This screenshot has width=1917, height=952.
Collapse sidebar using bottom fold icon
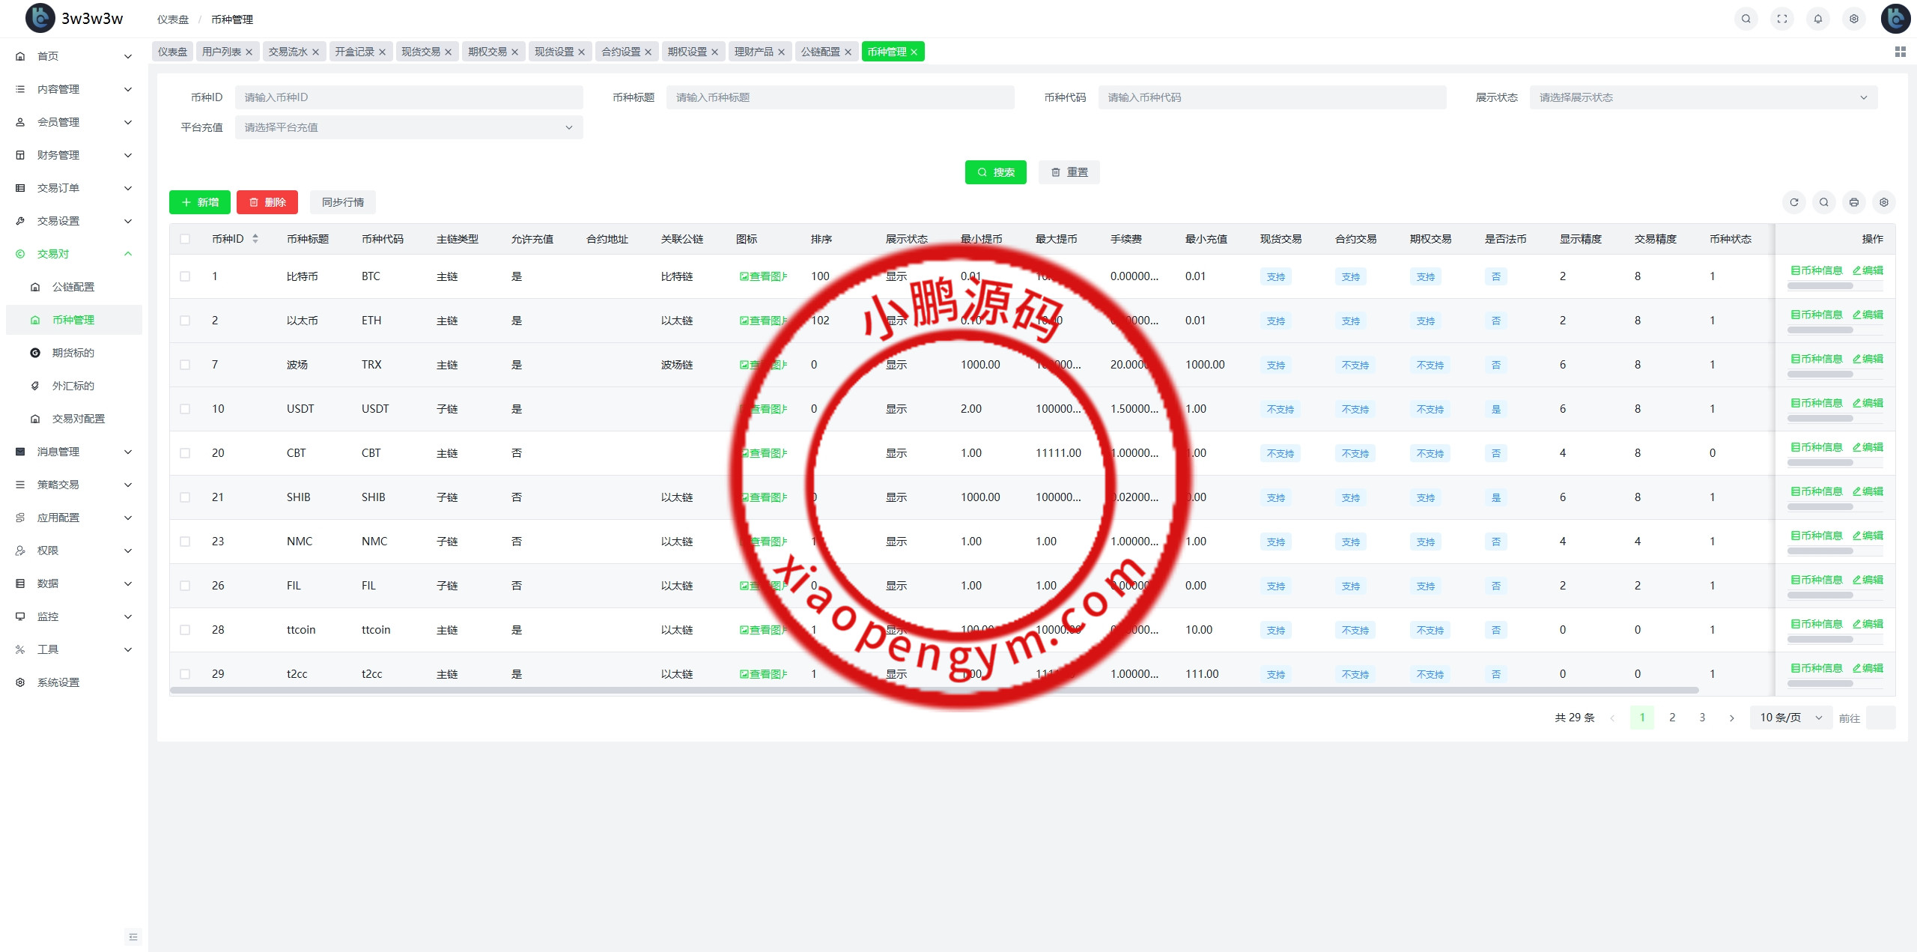(133, 936)
